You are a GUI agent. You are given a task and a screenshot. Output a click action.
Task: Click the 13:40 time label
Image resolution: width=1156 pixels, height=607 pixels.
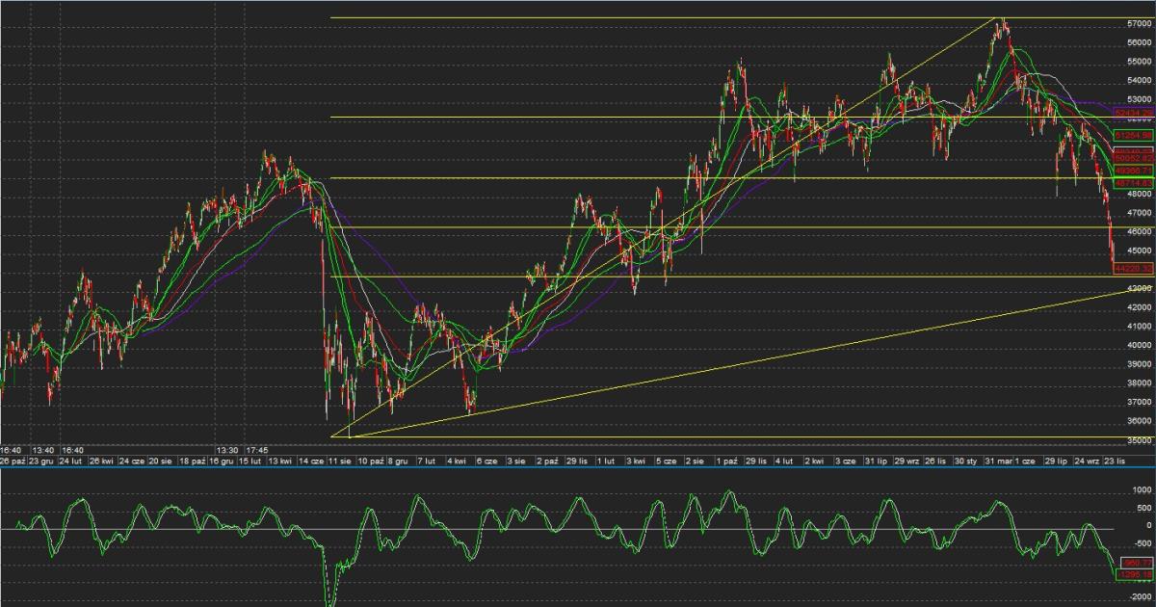pos(42,450)
